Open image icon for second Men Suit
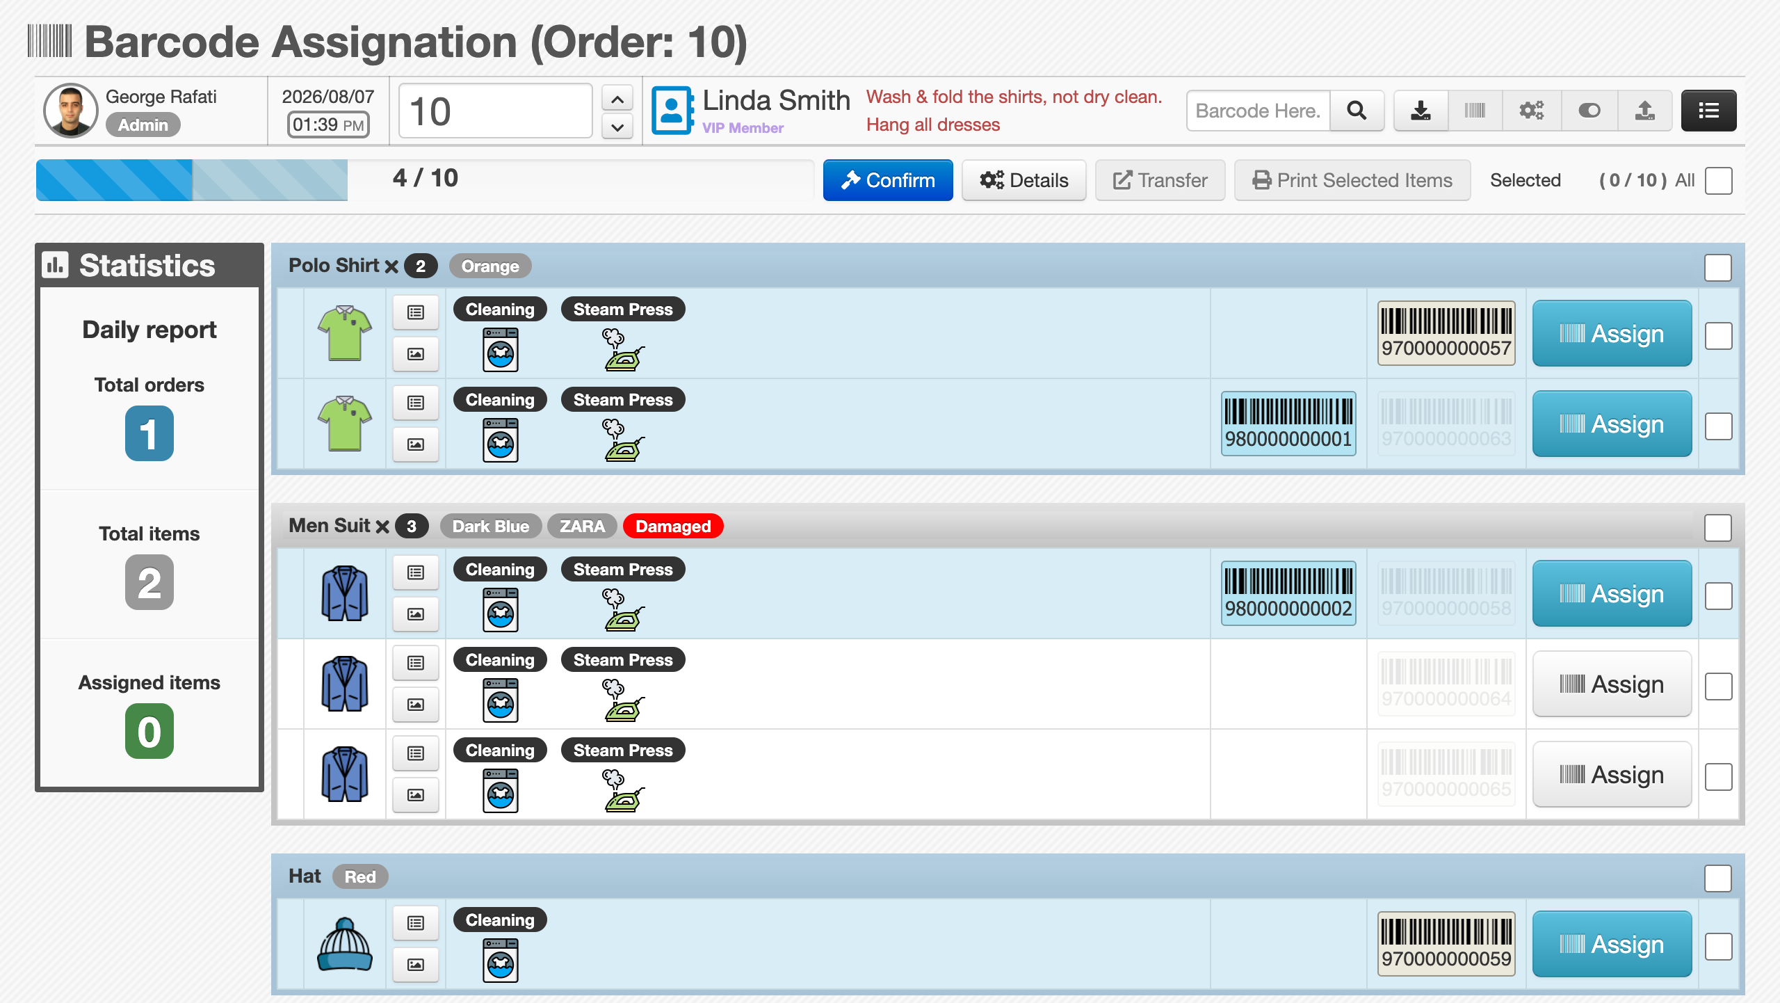The image size is (1780, 1003). (416, 705)
